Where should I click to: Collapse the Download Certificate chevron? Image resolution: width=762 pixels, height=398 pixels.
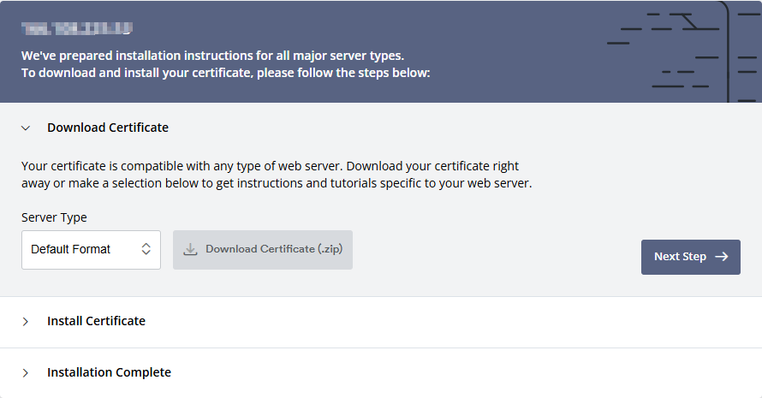26,128
